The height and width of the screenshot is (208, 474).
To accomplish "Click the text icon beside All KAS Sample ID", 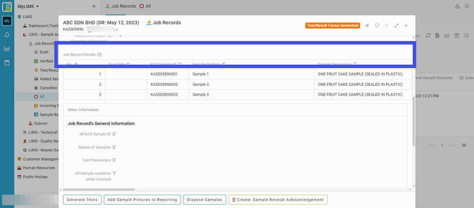I will tap(114, 134).
